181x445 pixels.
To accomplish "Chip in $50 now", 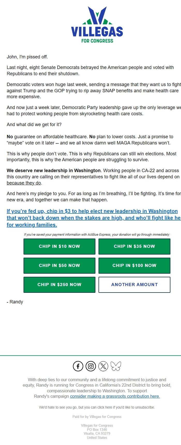I will (x=59, y=265).
